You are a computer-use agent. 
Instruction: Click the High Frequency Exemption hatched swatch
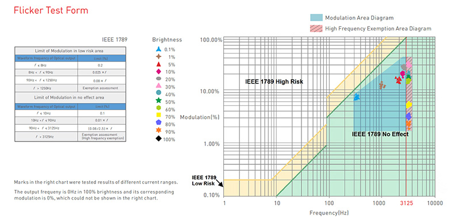pyautogui.click(x=316, y=29)
